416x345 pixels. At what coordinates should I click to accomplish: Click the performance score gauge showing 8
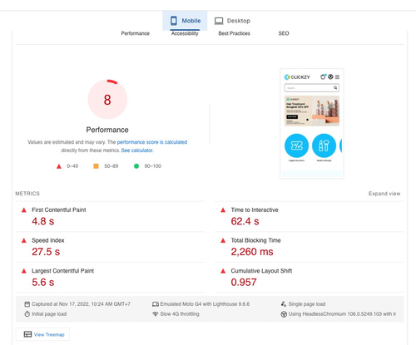point(107,100)
